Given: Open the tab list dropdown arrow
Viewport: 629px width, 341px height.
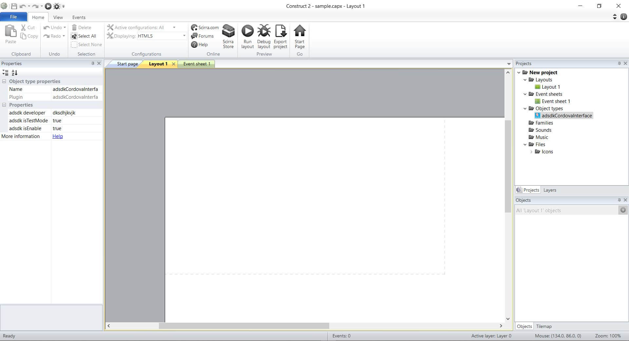Looking at the screenshot, I should click(x=509, y=64).
